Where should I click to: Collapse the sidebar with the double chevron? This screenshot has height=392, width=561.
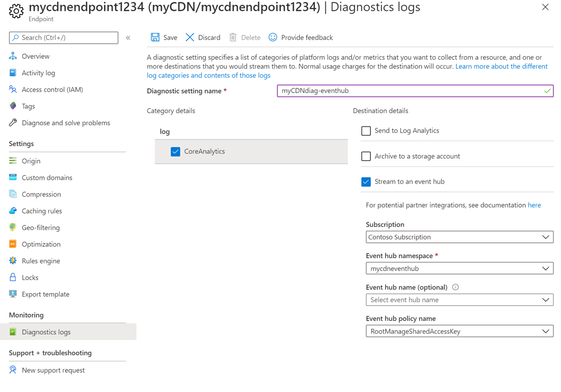click(128, 38)
